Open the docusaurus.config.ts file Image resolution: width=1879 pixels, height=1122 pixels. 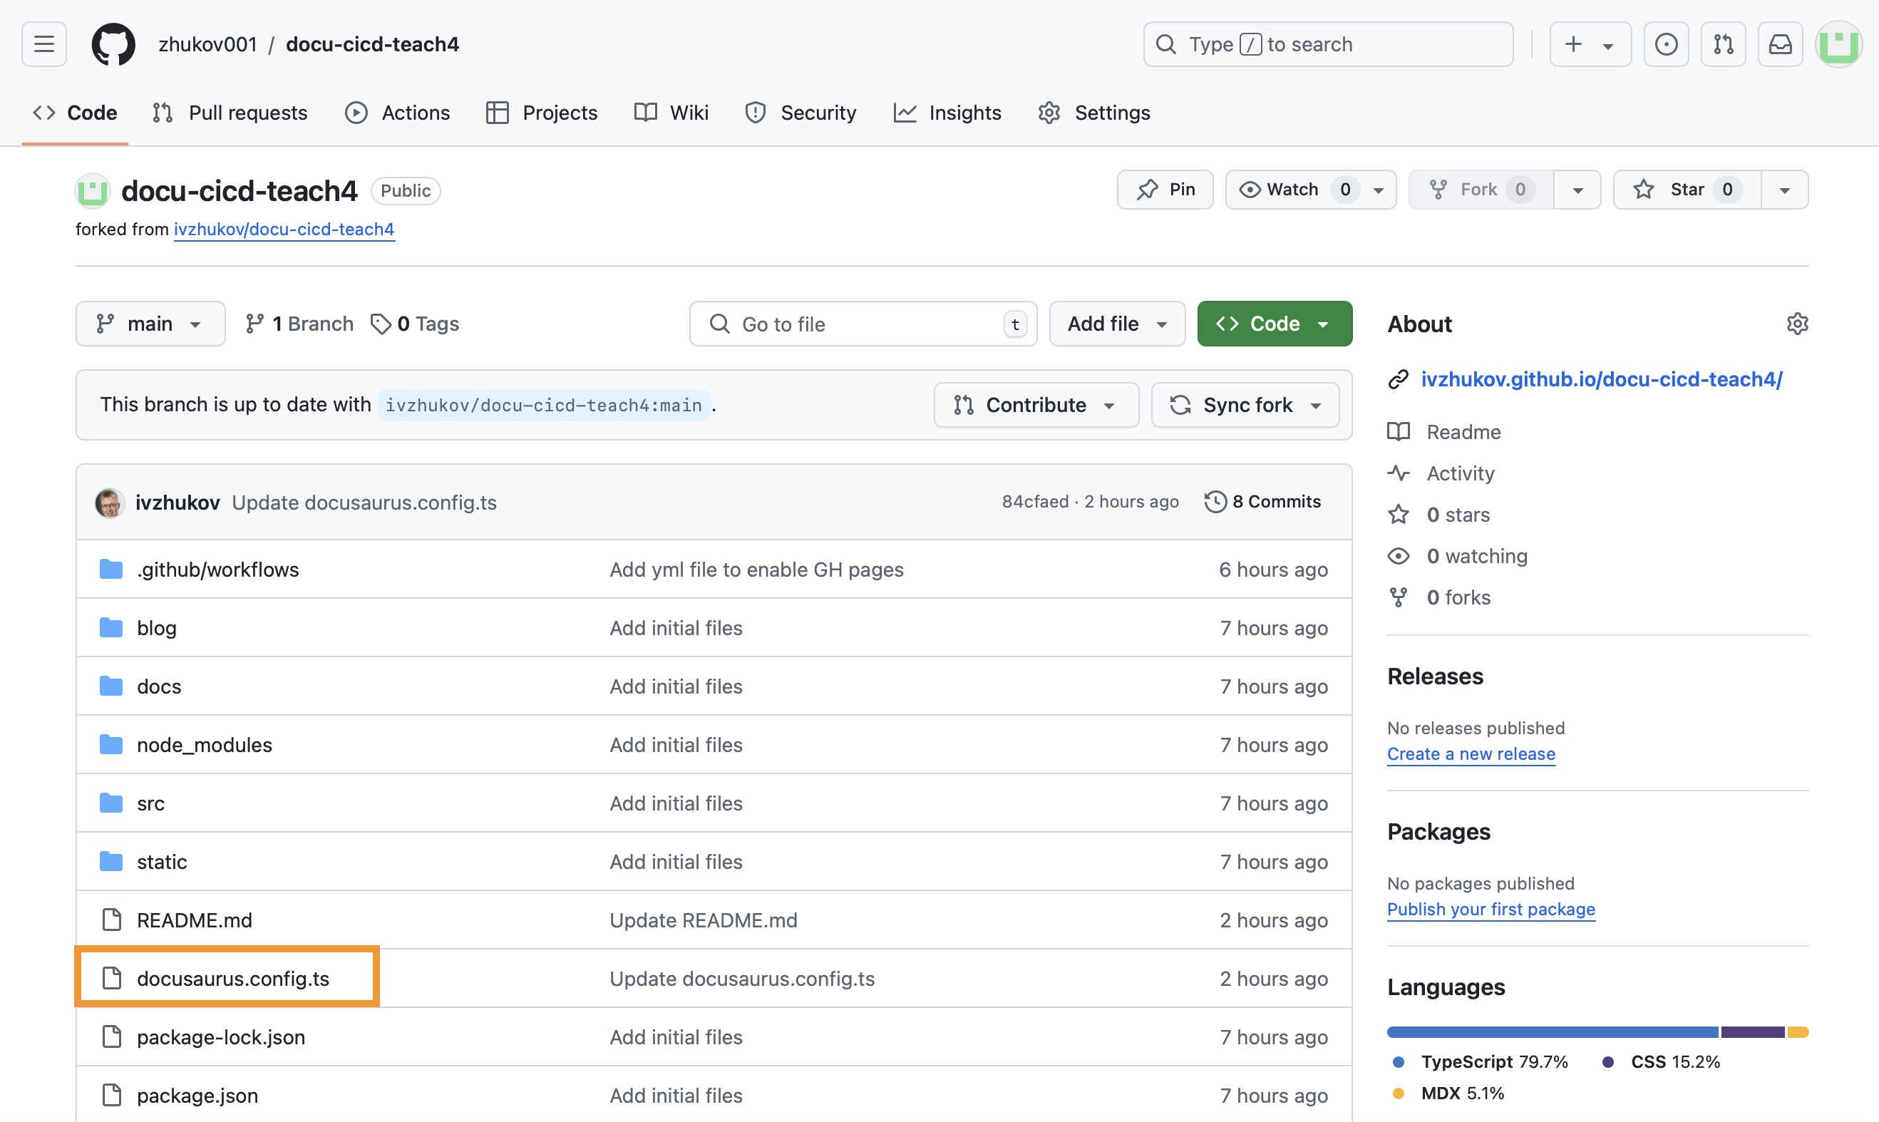pos(233,978)
